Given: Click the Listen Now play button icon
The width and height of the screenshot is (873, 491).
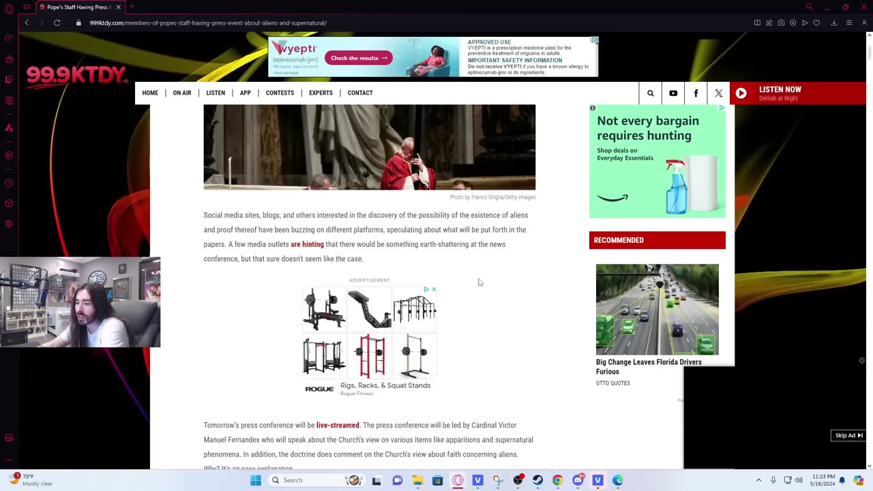Looking at the screenshot, I should click(741, 93).
